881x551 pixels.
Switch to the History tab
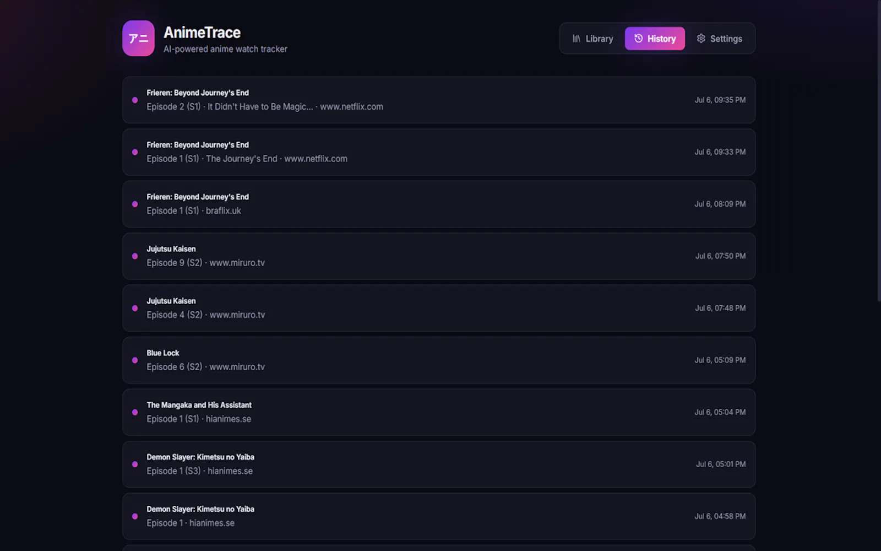(655, 39)
